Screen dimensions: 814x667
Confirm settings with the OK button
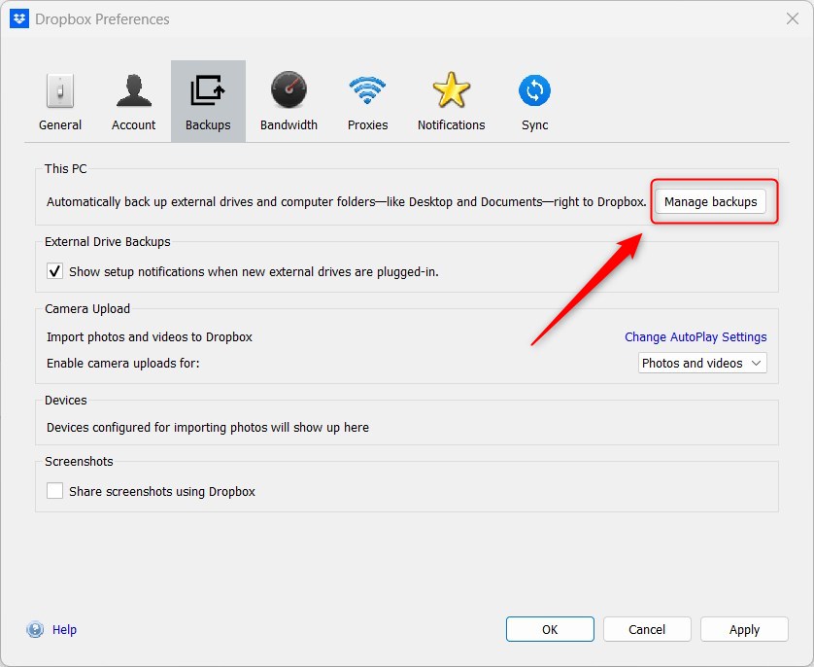[x=550, y=629]
